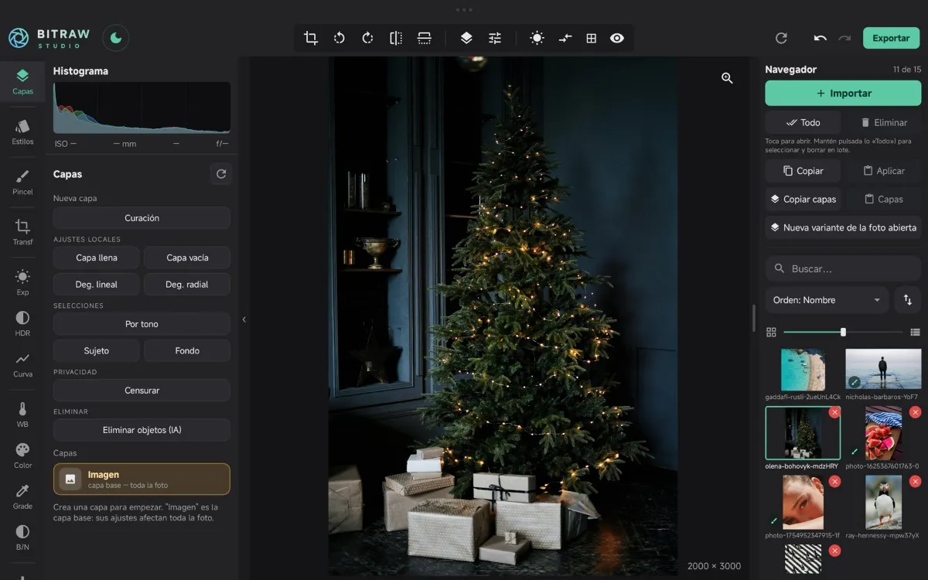Click the Censurar privacy button
The width and height of the screenshot is (928, 580).
142,391
